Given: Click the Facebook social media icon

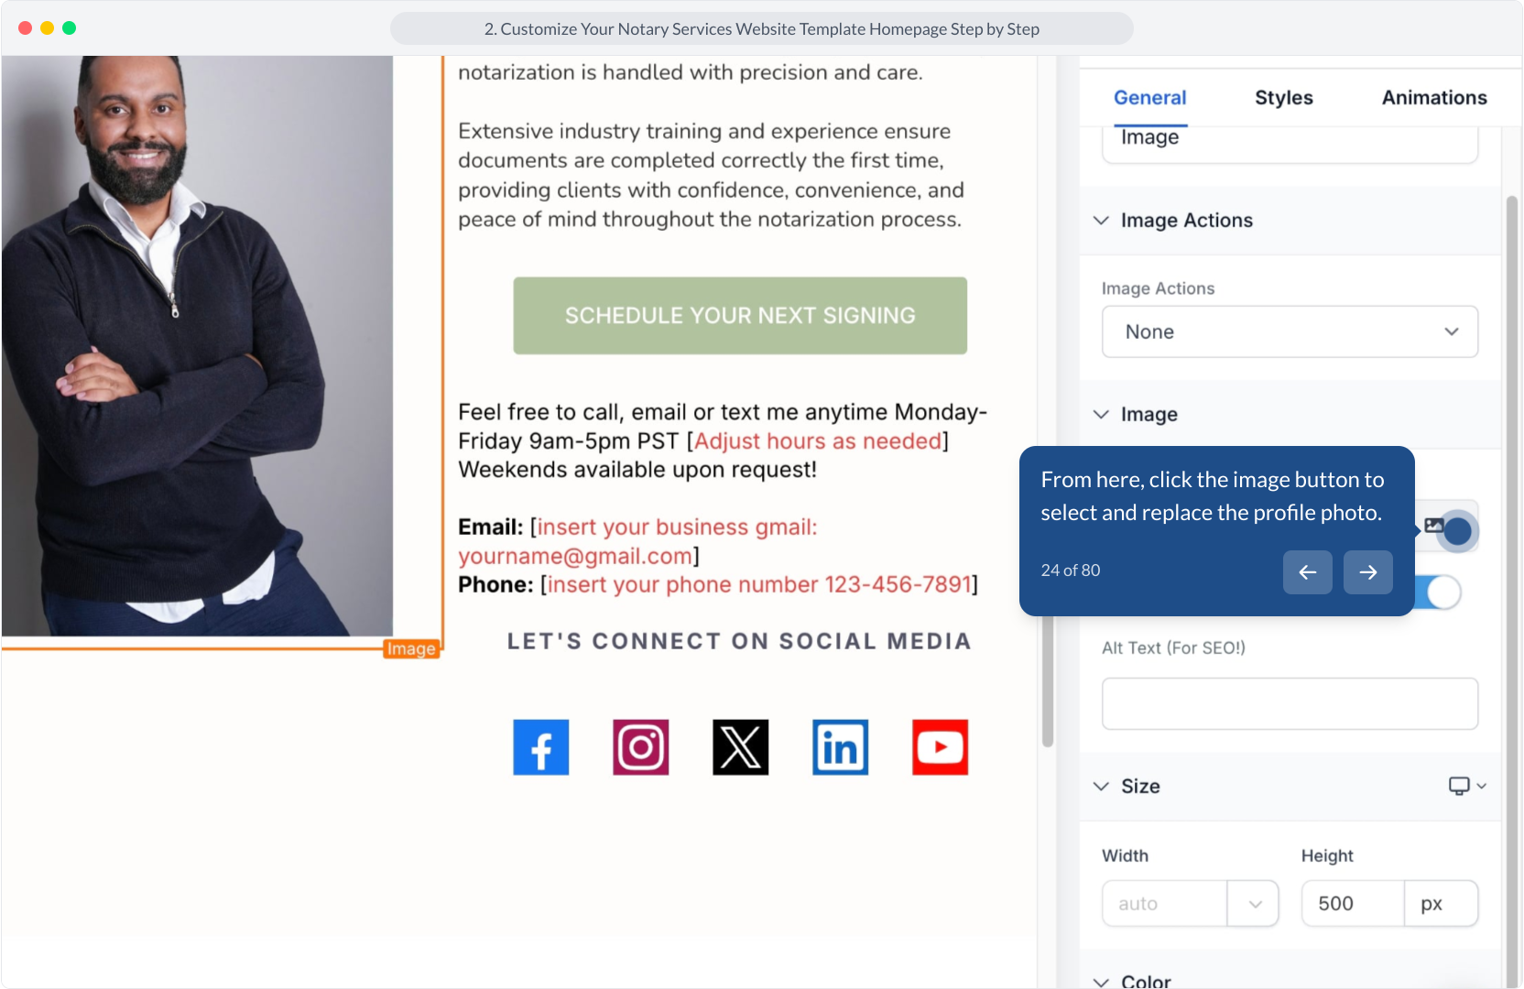Looking at the screenshot, I should (540, 747).
